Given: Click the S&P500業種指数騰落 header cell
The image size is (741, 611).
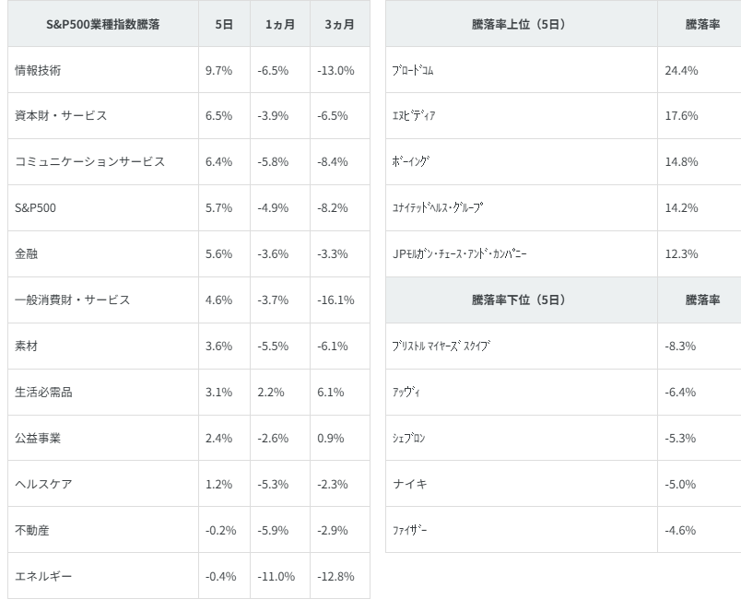Looking at the screenshot, I should (x=102, y=25).
